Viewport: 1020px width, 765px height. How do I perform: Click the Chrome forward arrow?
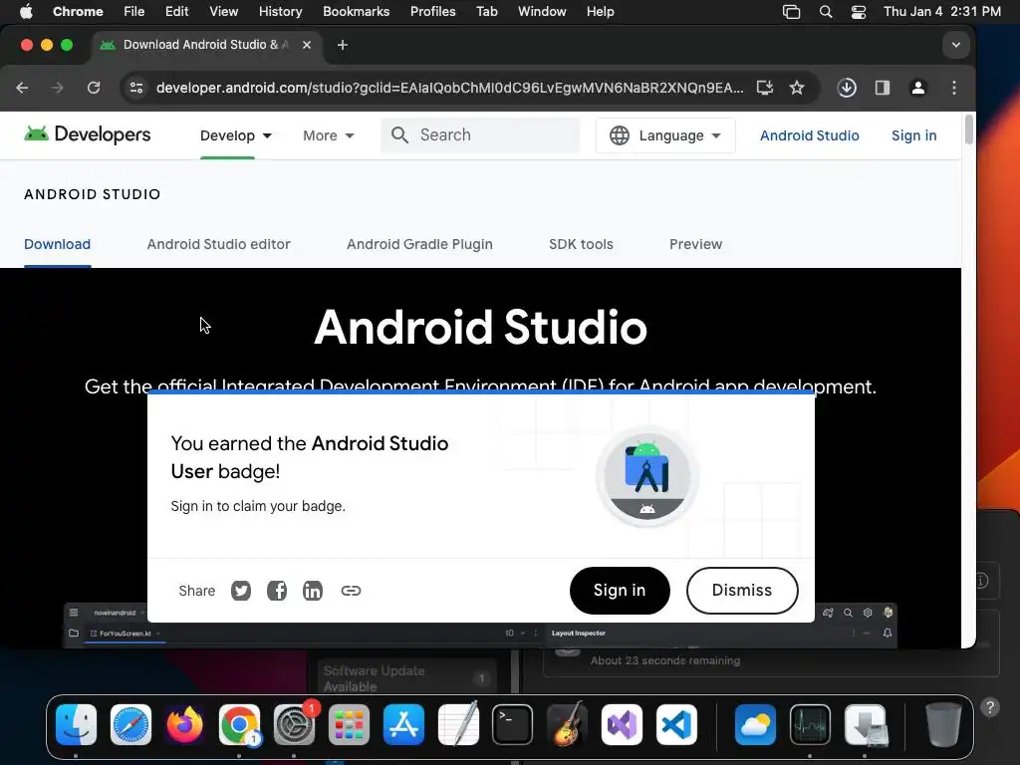click(x=57, y=88)
